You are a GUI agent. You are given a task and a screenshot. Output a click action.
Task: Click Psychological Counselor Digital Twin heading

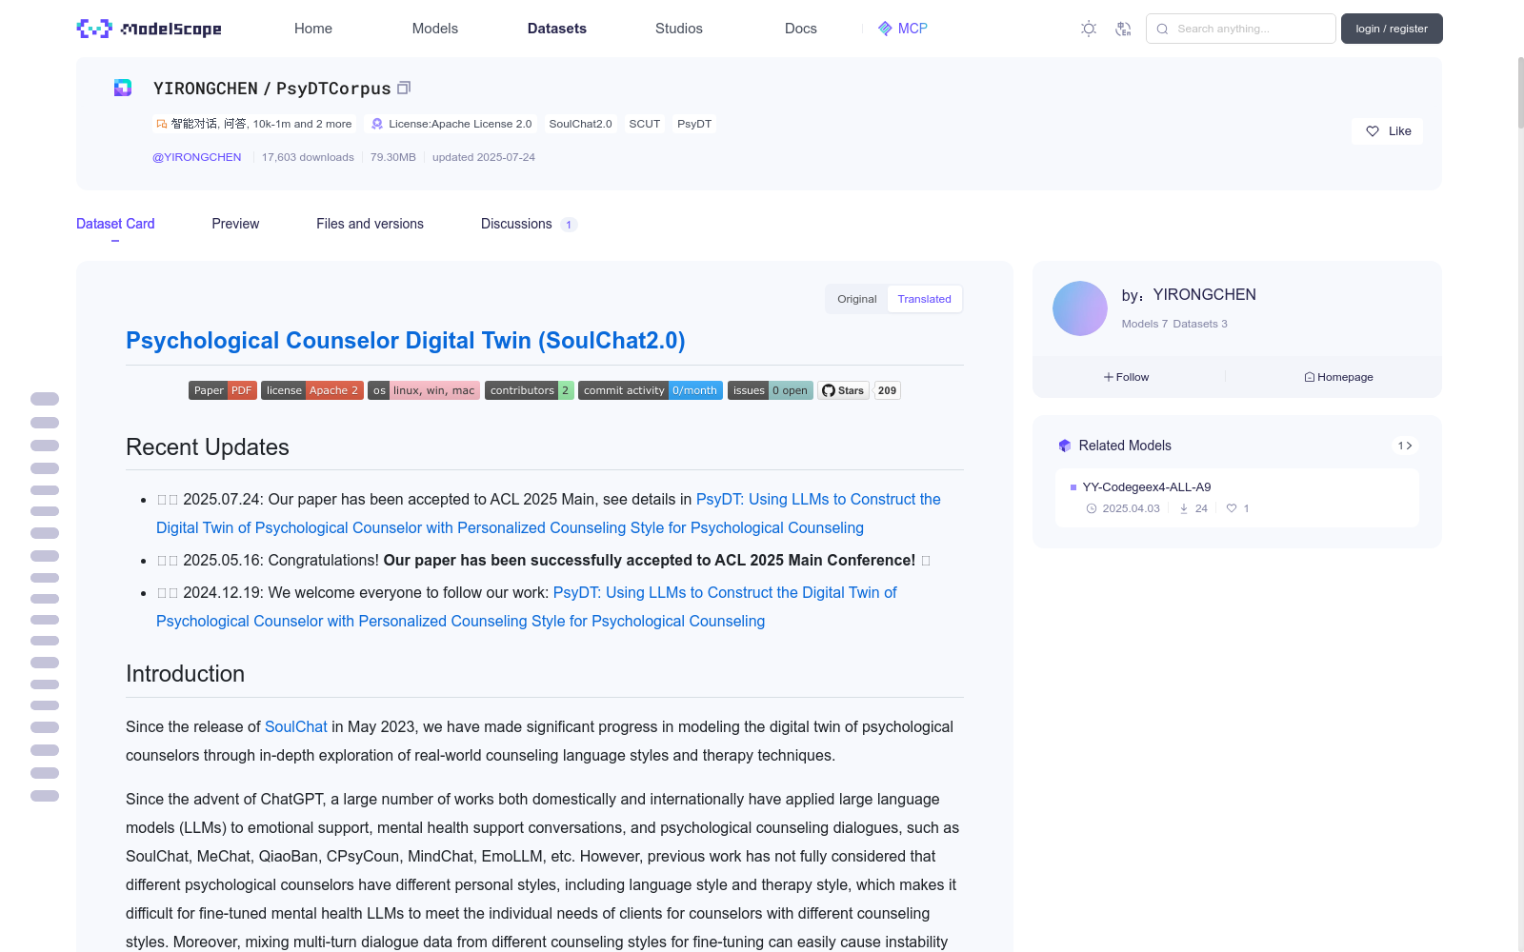tap(406, 341)
